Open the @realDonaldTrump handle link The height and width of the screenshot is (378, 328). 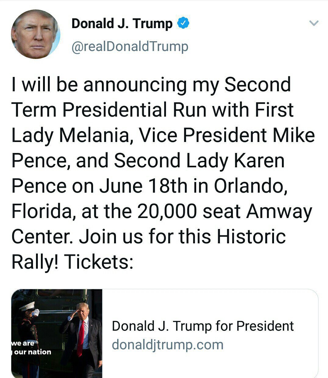click(130, 46)
